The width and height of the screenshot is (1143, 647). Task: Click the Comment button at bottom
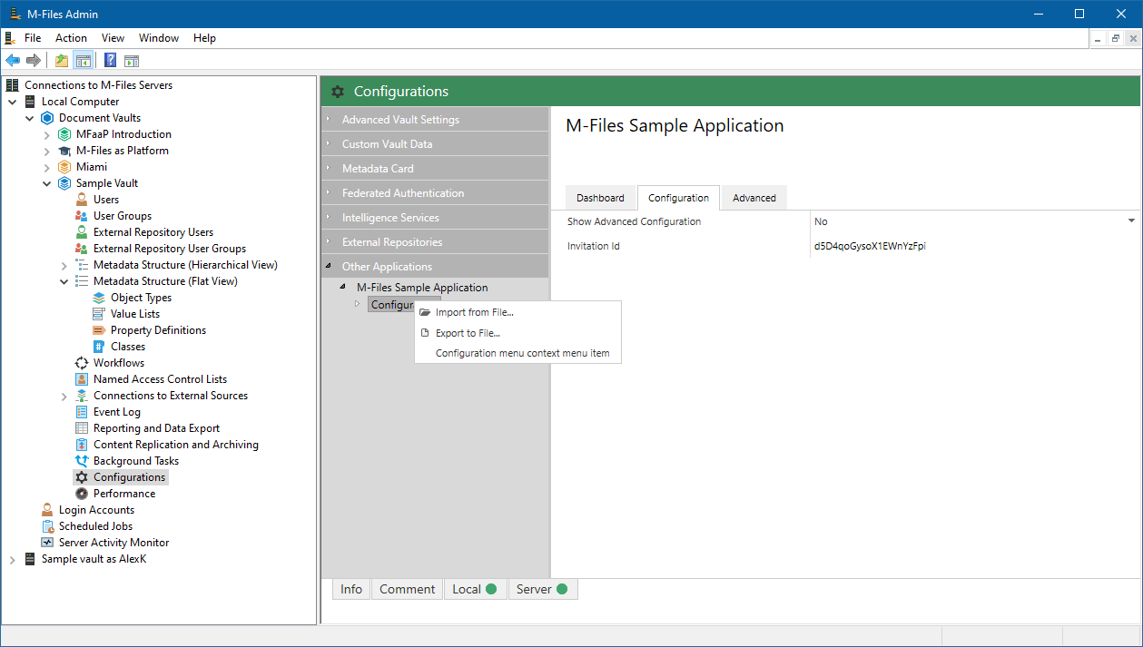click(407, 589)
